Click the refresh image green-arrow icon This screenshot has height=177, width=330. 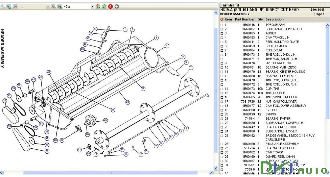tap(104, 6)
